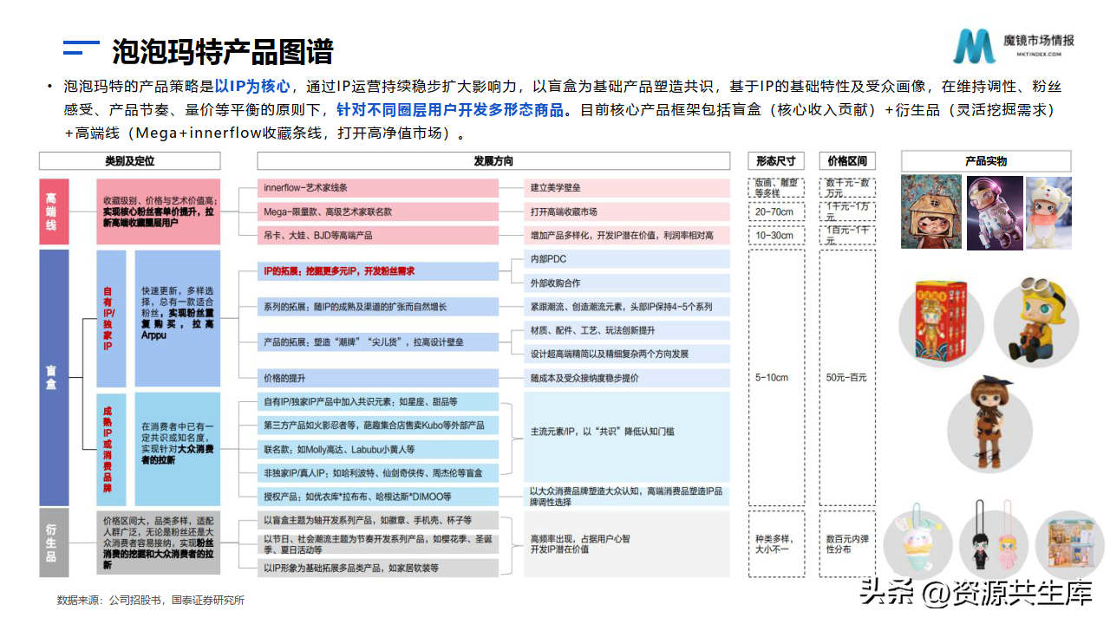Click the 数据来源 footnote text

(151, 600)
